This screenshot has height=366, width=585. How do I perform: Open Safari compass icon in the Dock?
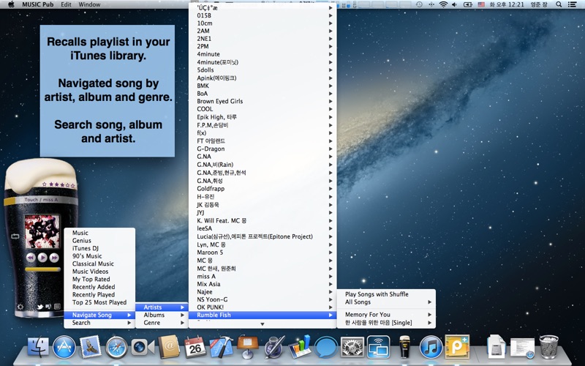point(116,347)
